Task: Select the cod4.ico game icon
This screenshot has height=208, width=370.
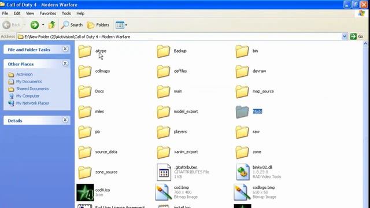Action: (x=85, y=192)
